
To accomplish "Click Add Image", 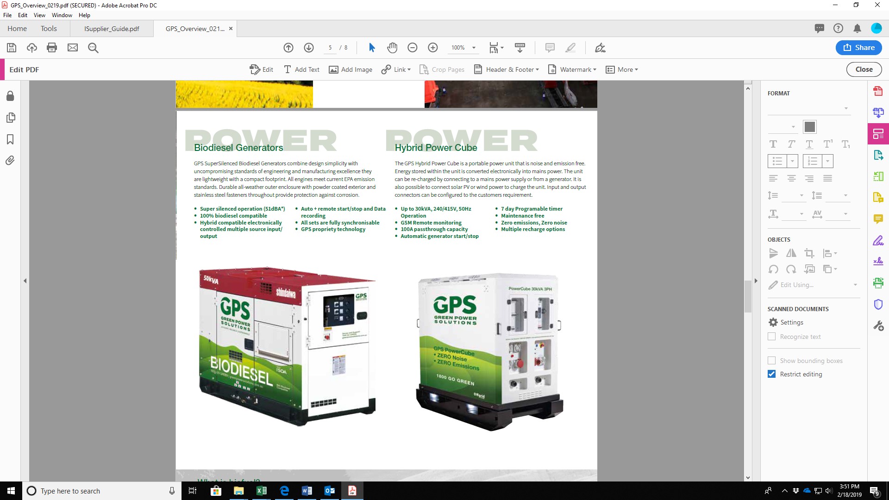I will pos(351,69).
